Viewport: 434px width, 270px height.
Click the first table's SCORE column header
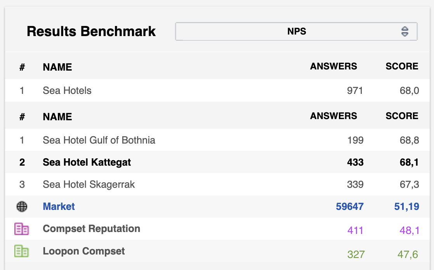(402, 66)
